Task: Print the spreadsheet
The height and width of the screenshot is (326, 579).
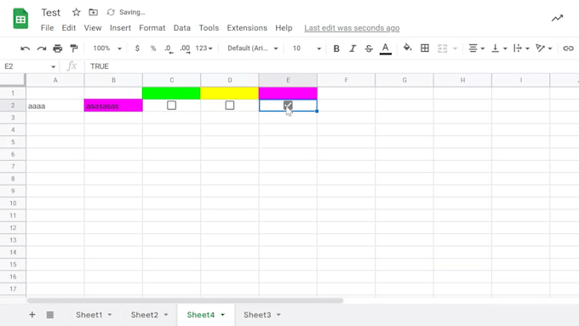Action: pos(58,49)
